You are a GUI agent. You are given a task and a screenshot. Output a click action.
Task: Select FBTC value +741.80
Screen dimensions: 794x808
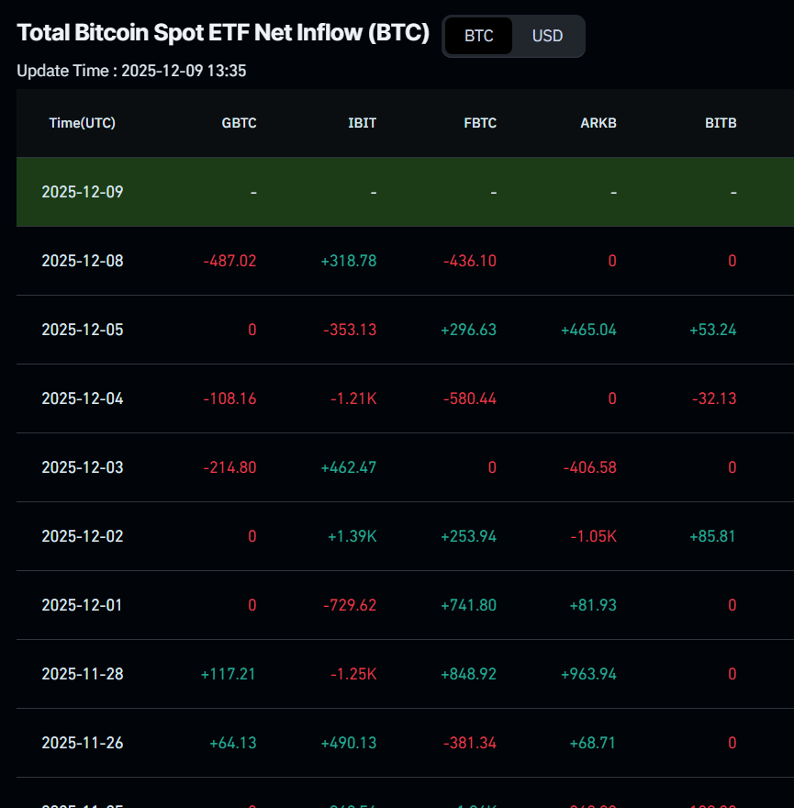click(469, 605)
